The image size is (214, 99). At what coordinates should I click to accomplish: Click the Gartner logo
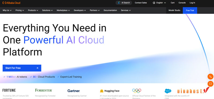pos(74,91)
